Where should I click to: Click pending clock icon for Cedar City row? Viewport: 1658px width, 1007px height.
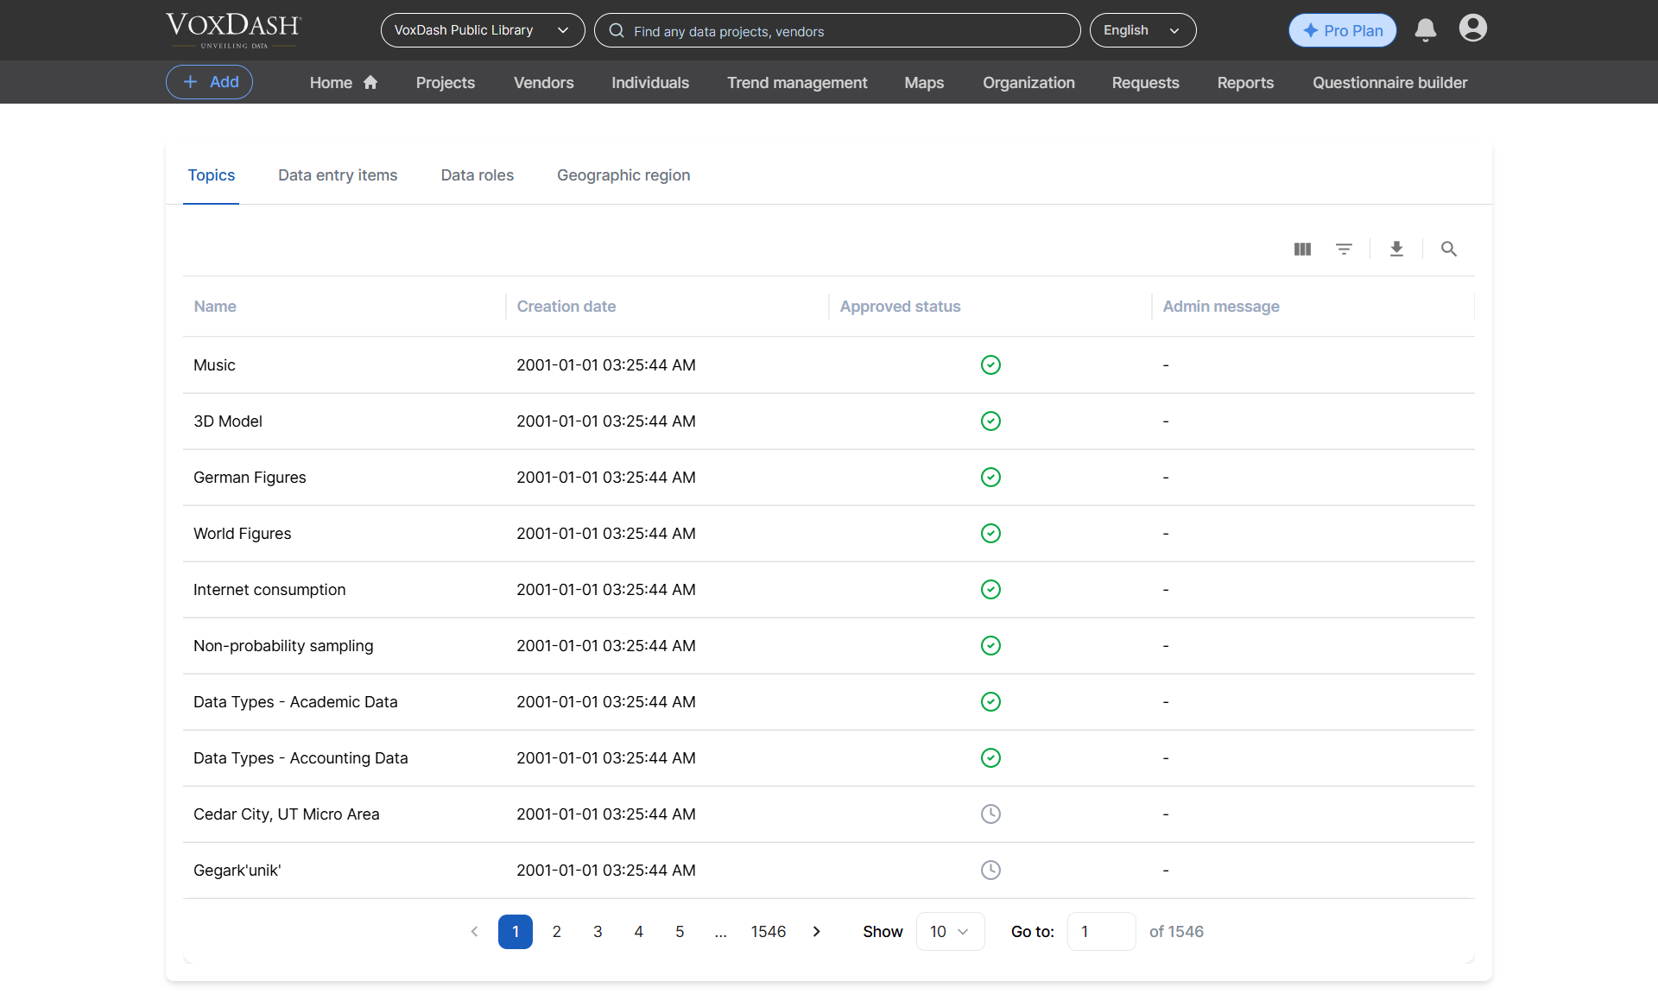click(x=990, y=814)
